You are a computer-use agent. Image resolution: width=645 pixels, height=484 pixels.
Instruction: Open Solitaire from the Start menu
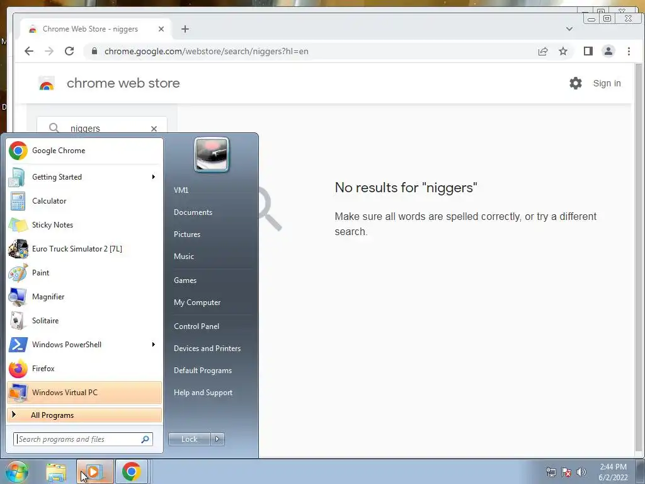[x=84, y=321]
